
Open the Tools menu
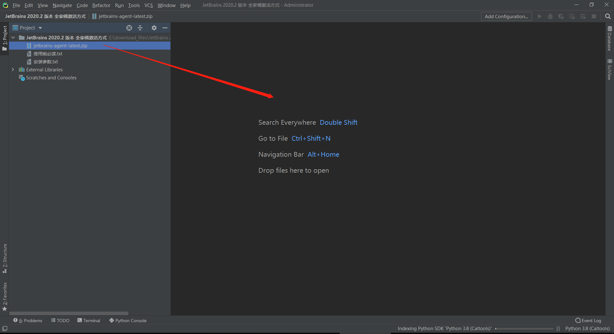tap(134, 5)
